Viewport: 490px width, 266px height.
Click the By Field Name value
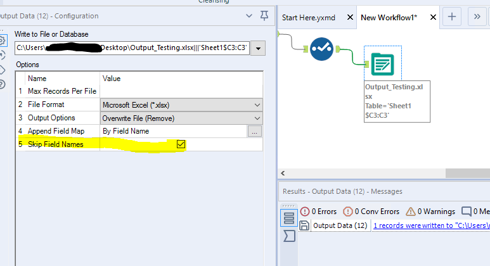click(126, 131)
